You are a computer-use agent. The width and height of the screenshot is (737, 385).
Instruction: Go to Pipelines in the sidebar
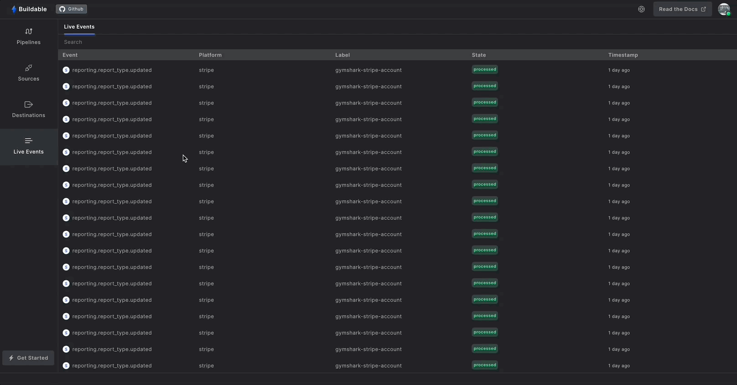29,36
